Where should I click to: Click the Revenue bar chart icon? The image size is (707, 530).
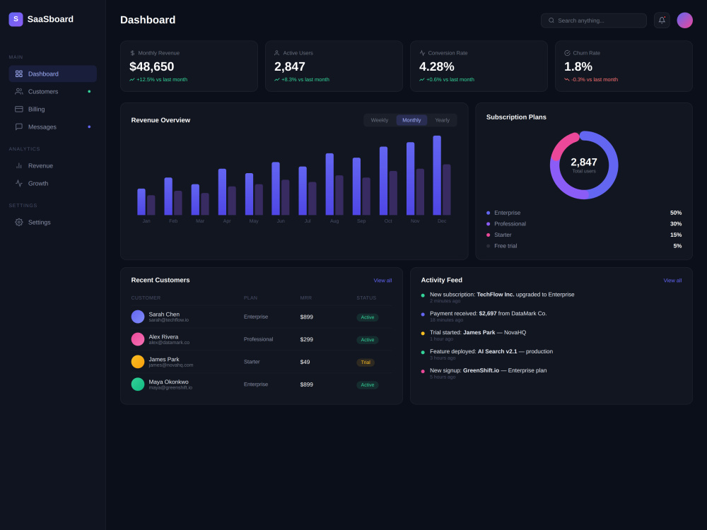(19, 165)
